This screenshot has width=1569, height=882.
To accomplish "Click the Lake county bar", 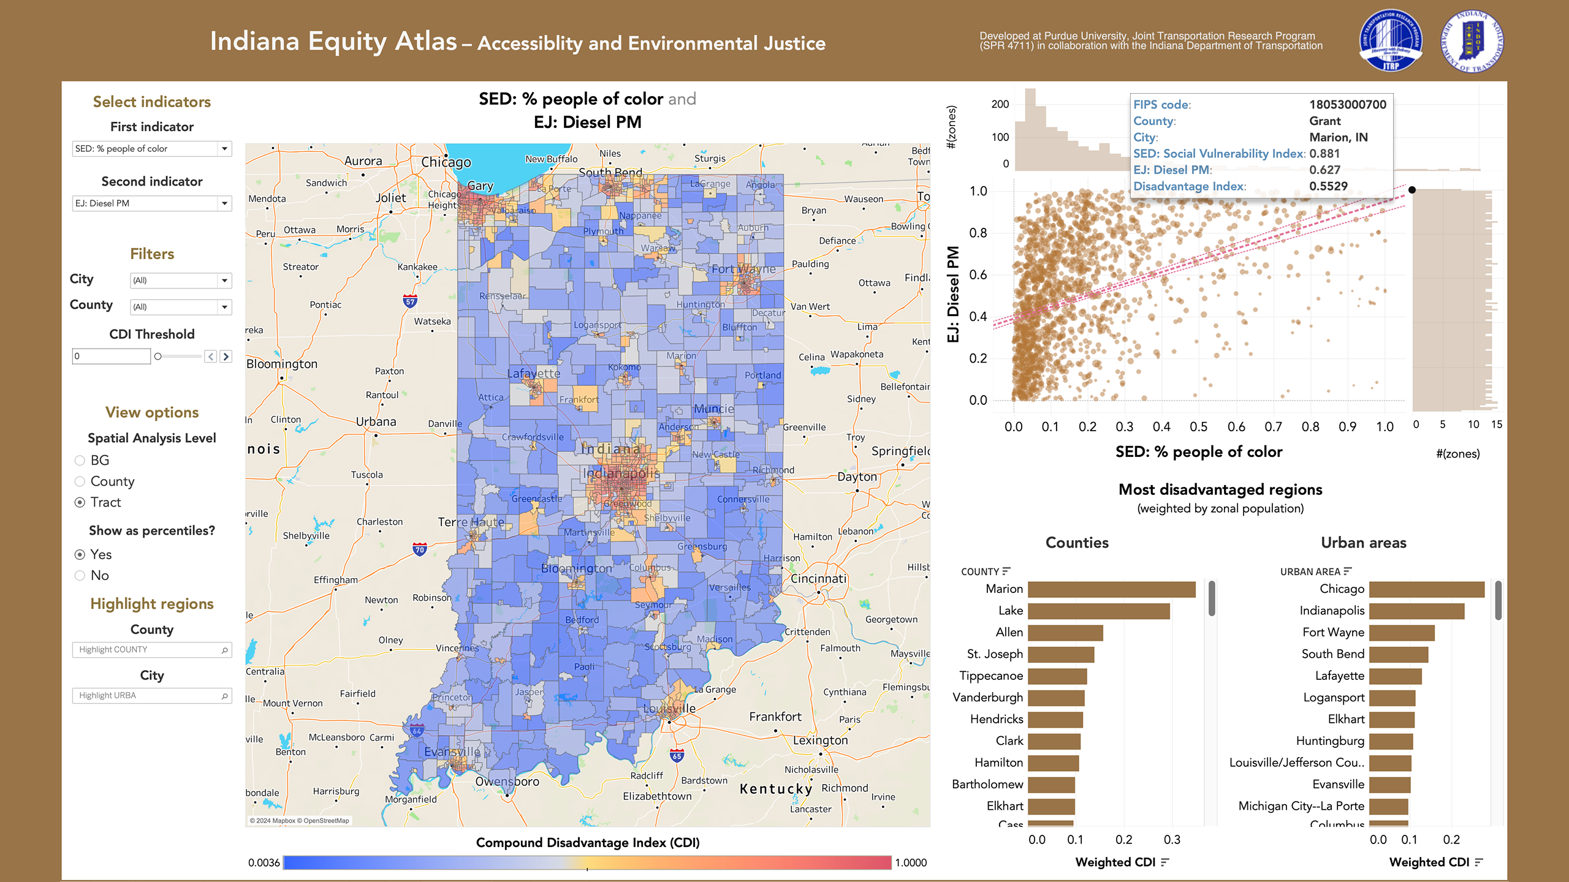I will 1099,611.
